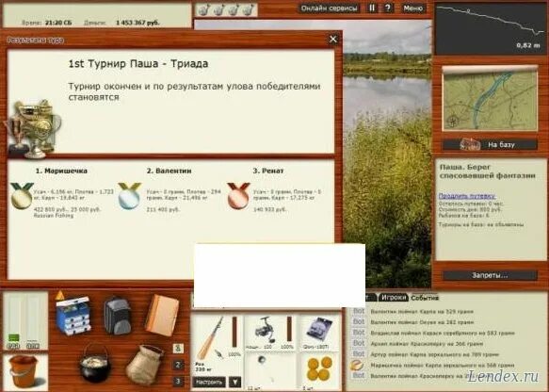Switch to tackle slot 2
This screenshot has width=549, height=392.
click(178, 365)
